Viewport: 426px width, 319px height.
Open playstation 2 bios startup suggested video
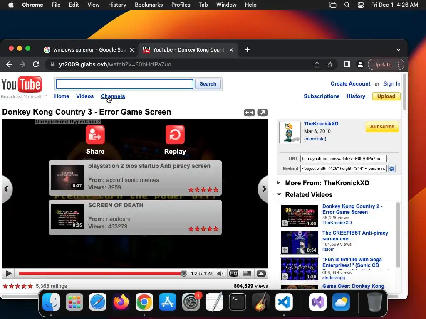click(135, 178)
